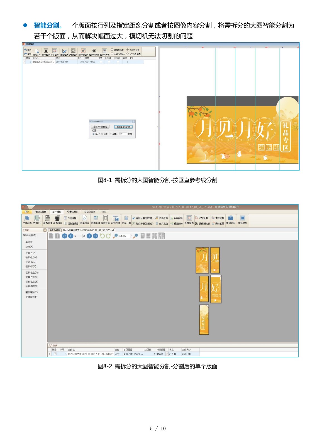Select 平移(T) in tool panel
This screenshot has height=445, width=315.
[30, 242]
